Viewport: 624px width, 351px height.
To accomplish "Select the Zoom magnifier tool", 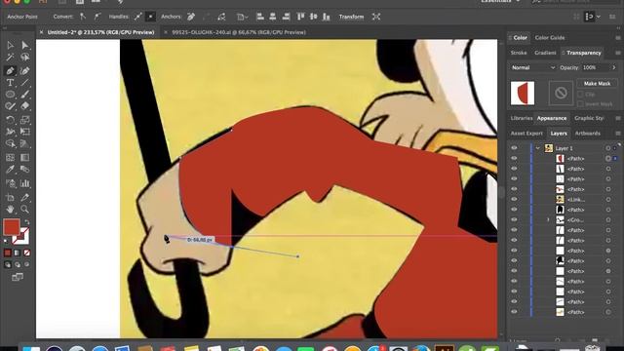I will click(24, 209).
